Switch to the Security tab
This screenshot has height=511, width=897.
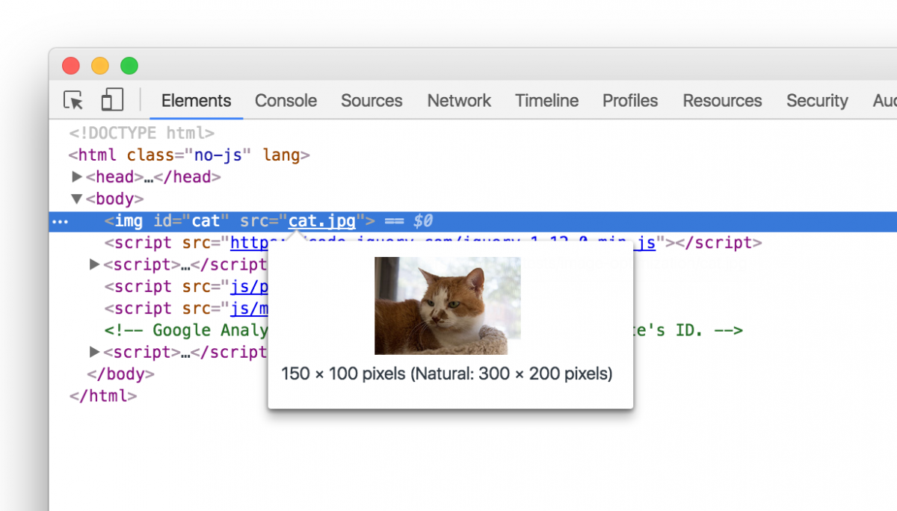pyautogui.click(x=817, y=101)
